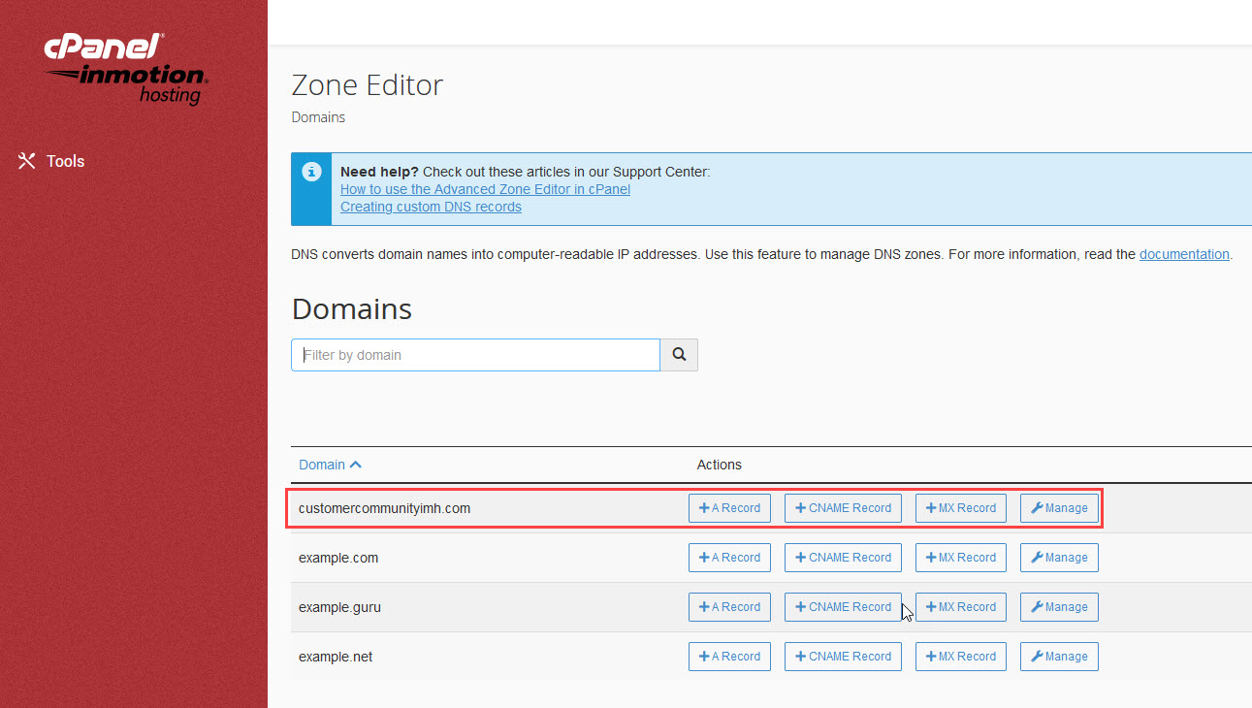The width and height of the screenshot is (1252, 708).
Task: Add MX Record for example.net
Action: (x=960, y=657)
